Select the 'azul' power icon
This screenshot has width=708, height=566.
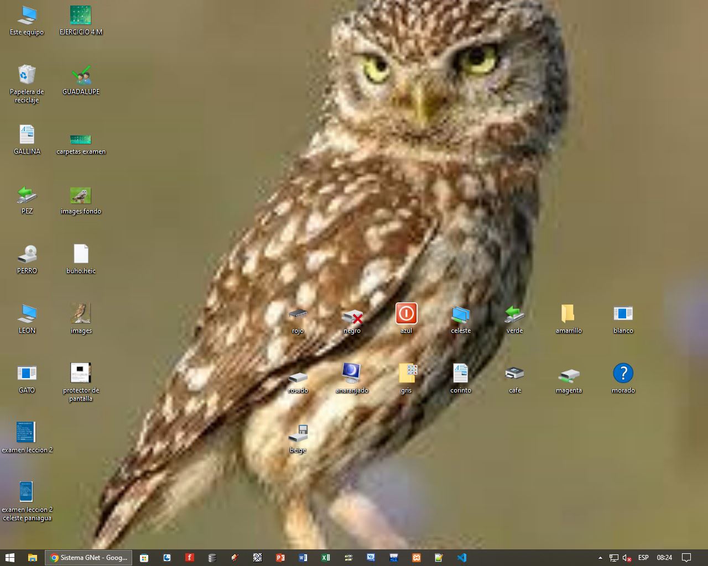tap(406, 313)
